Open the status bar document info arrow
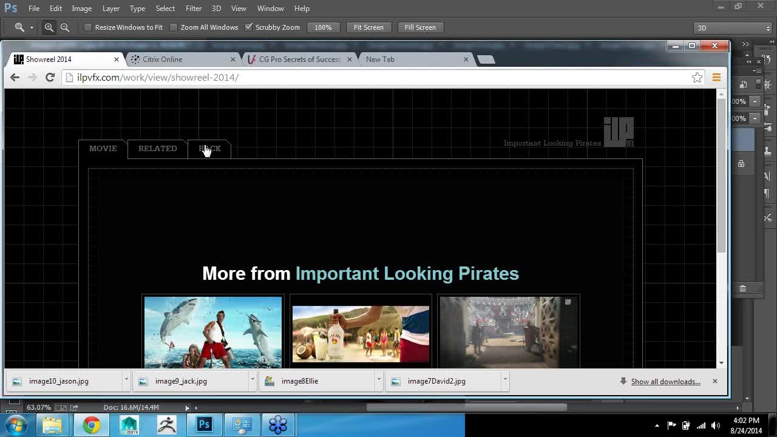This screenshot has height=437, width=777. click(187, 407)
